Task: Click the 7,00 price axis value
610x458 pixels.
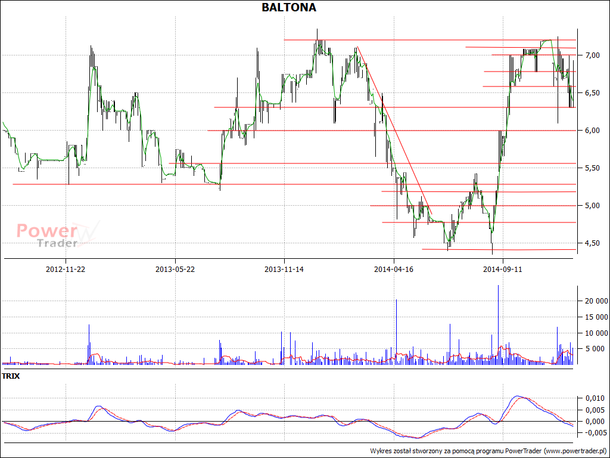Action: (x=593, y=55)
